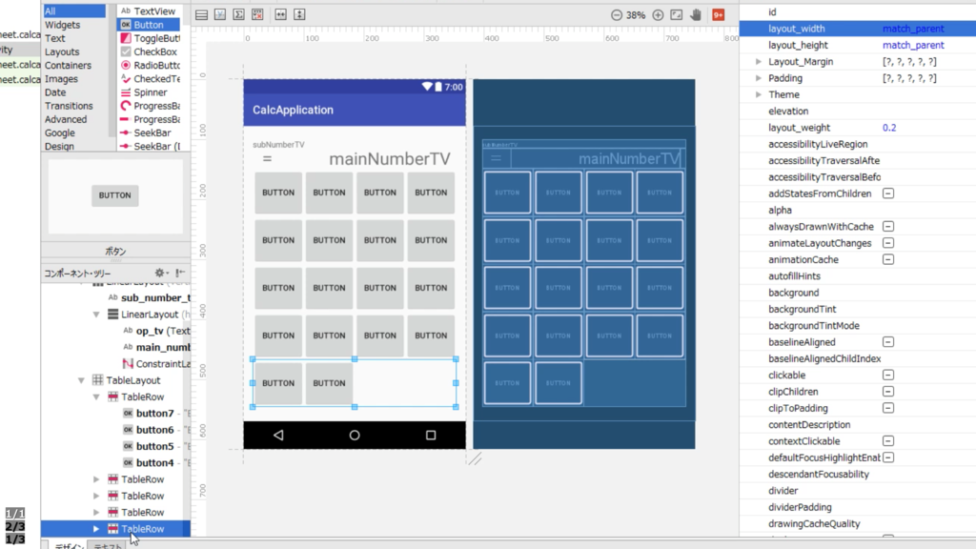Open the Advanced palette category
The width and height of the screenshot is (976, 549).
[66, 119]
